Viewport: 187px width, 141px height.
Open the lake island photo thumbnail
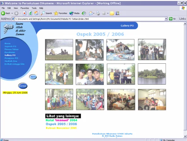(x=152, y=74)
